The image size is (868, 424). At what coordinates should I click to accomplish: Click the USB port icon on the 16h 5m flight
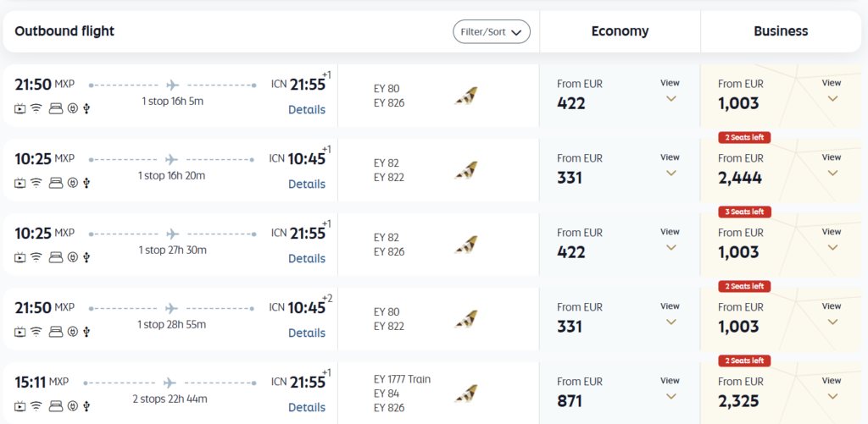88,107
